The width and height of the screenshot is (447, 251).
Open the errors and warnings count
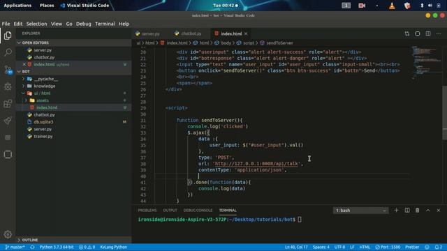(87, 247)
